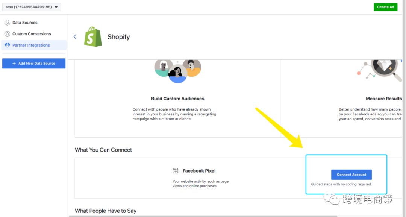Open the Data Sources menu item

pos(25,23)
